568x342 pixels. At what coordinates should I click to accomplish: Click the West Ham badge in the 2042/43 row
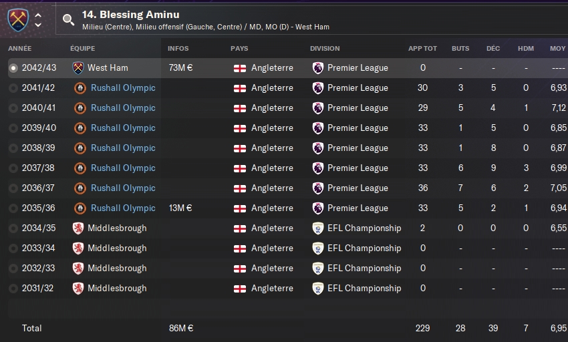coord(78,68)
